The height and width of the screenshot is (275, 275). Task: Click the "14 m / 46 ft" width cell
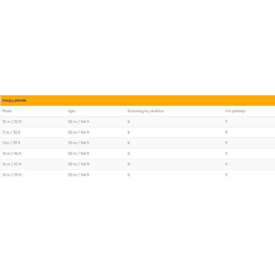[12, 153]
